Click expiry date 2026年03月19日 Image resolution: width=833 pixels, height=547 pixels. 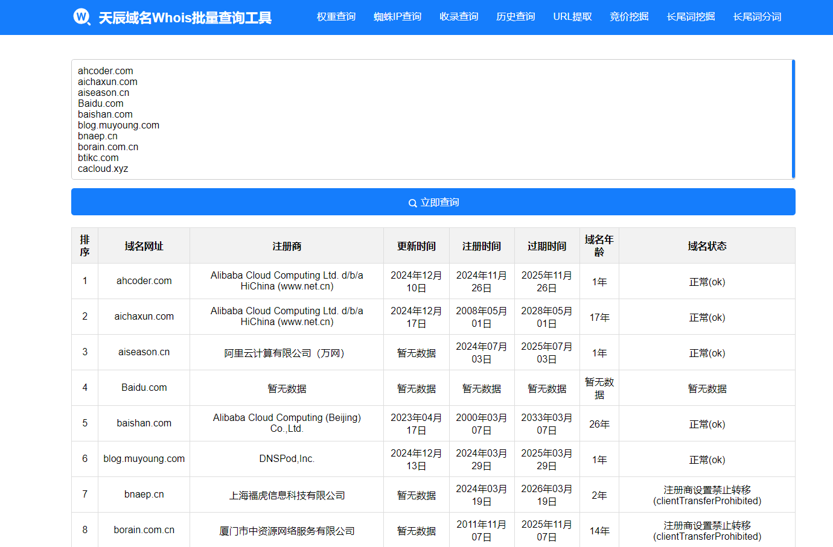(547, 495)
